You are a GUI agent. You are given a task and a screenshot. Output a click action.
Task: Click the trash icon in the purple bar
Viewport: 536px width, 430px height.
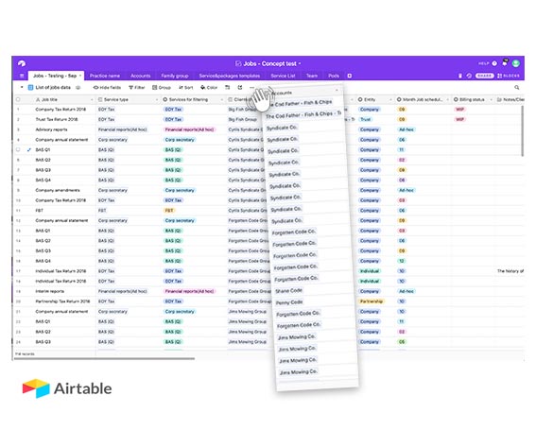(460, 76)
